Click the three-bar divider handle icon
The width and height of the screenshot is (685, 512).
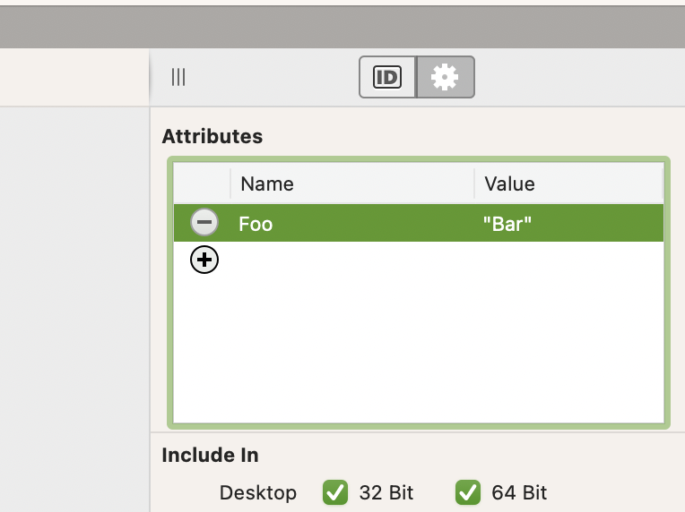(x=178, y=77)
